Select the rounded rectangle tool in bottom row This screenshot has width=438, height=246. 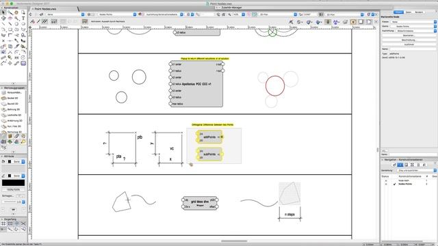(x=23, y=64)
